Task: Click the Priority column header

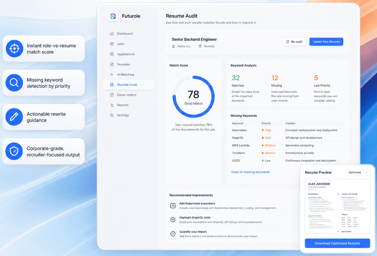Action: pos(266,123)
